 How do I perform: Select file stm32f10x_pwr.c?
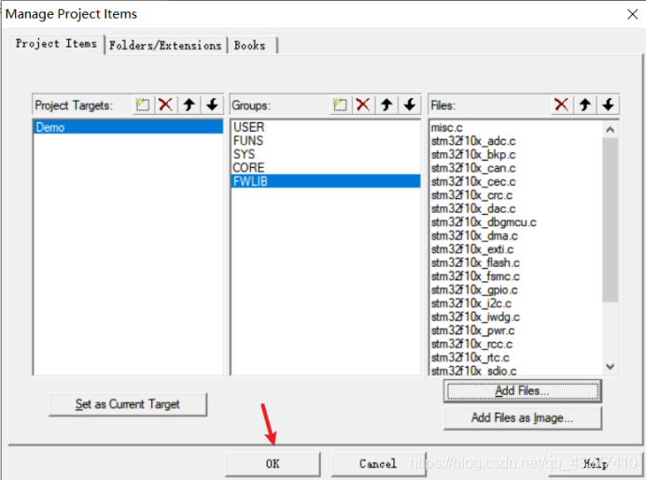(x=516, y=331)
